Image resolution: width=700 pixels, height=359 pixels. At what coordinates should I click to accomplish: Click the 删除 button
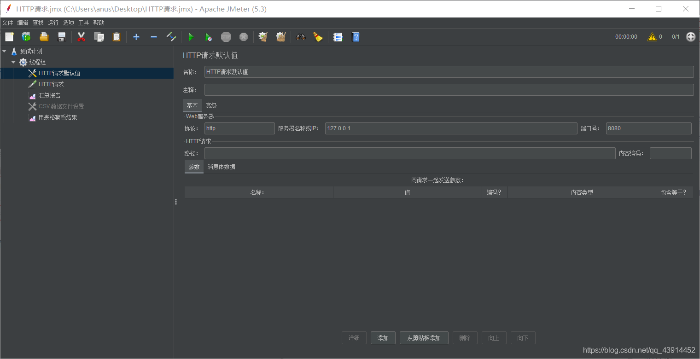tap(465, 338)
